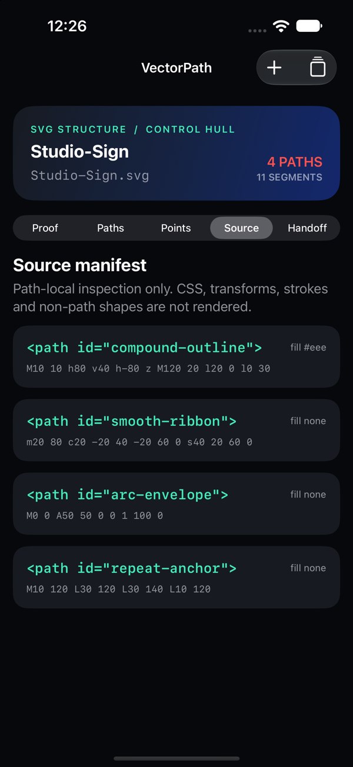Tap the plus add icon
Image resolution: width=353 pixels, height=767 pixels.
tap(274, 68)
